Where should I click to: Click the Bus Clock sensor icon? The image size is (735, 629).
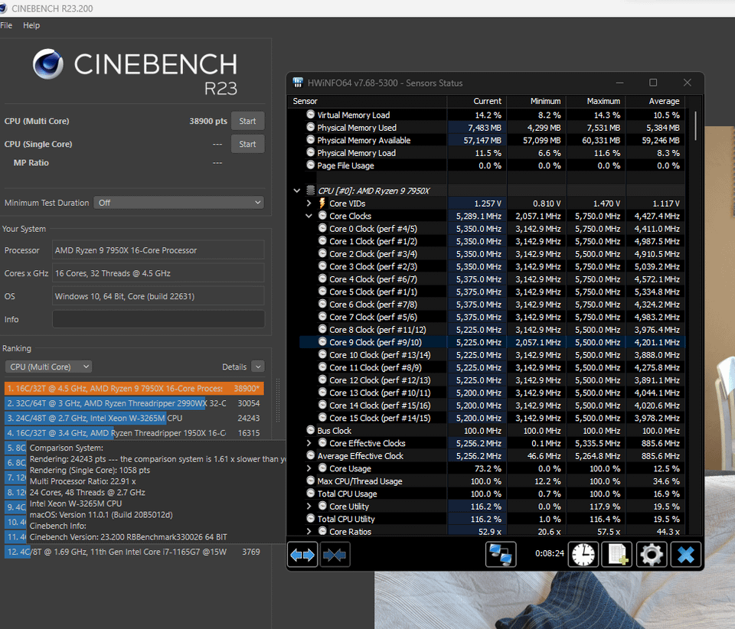310,430
